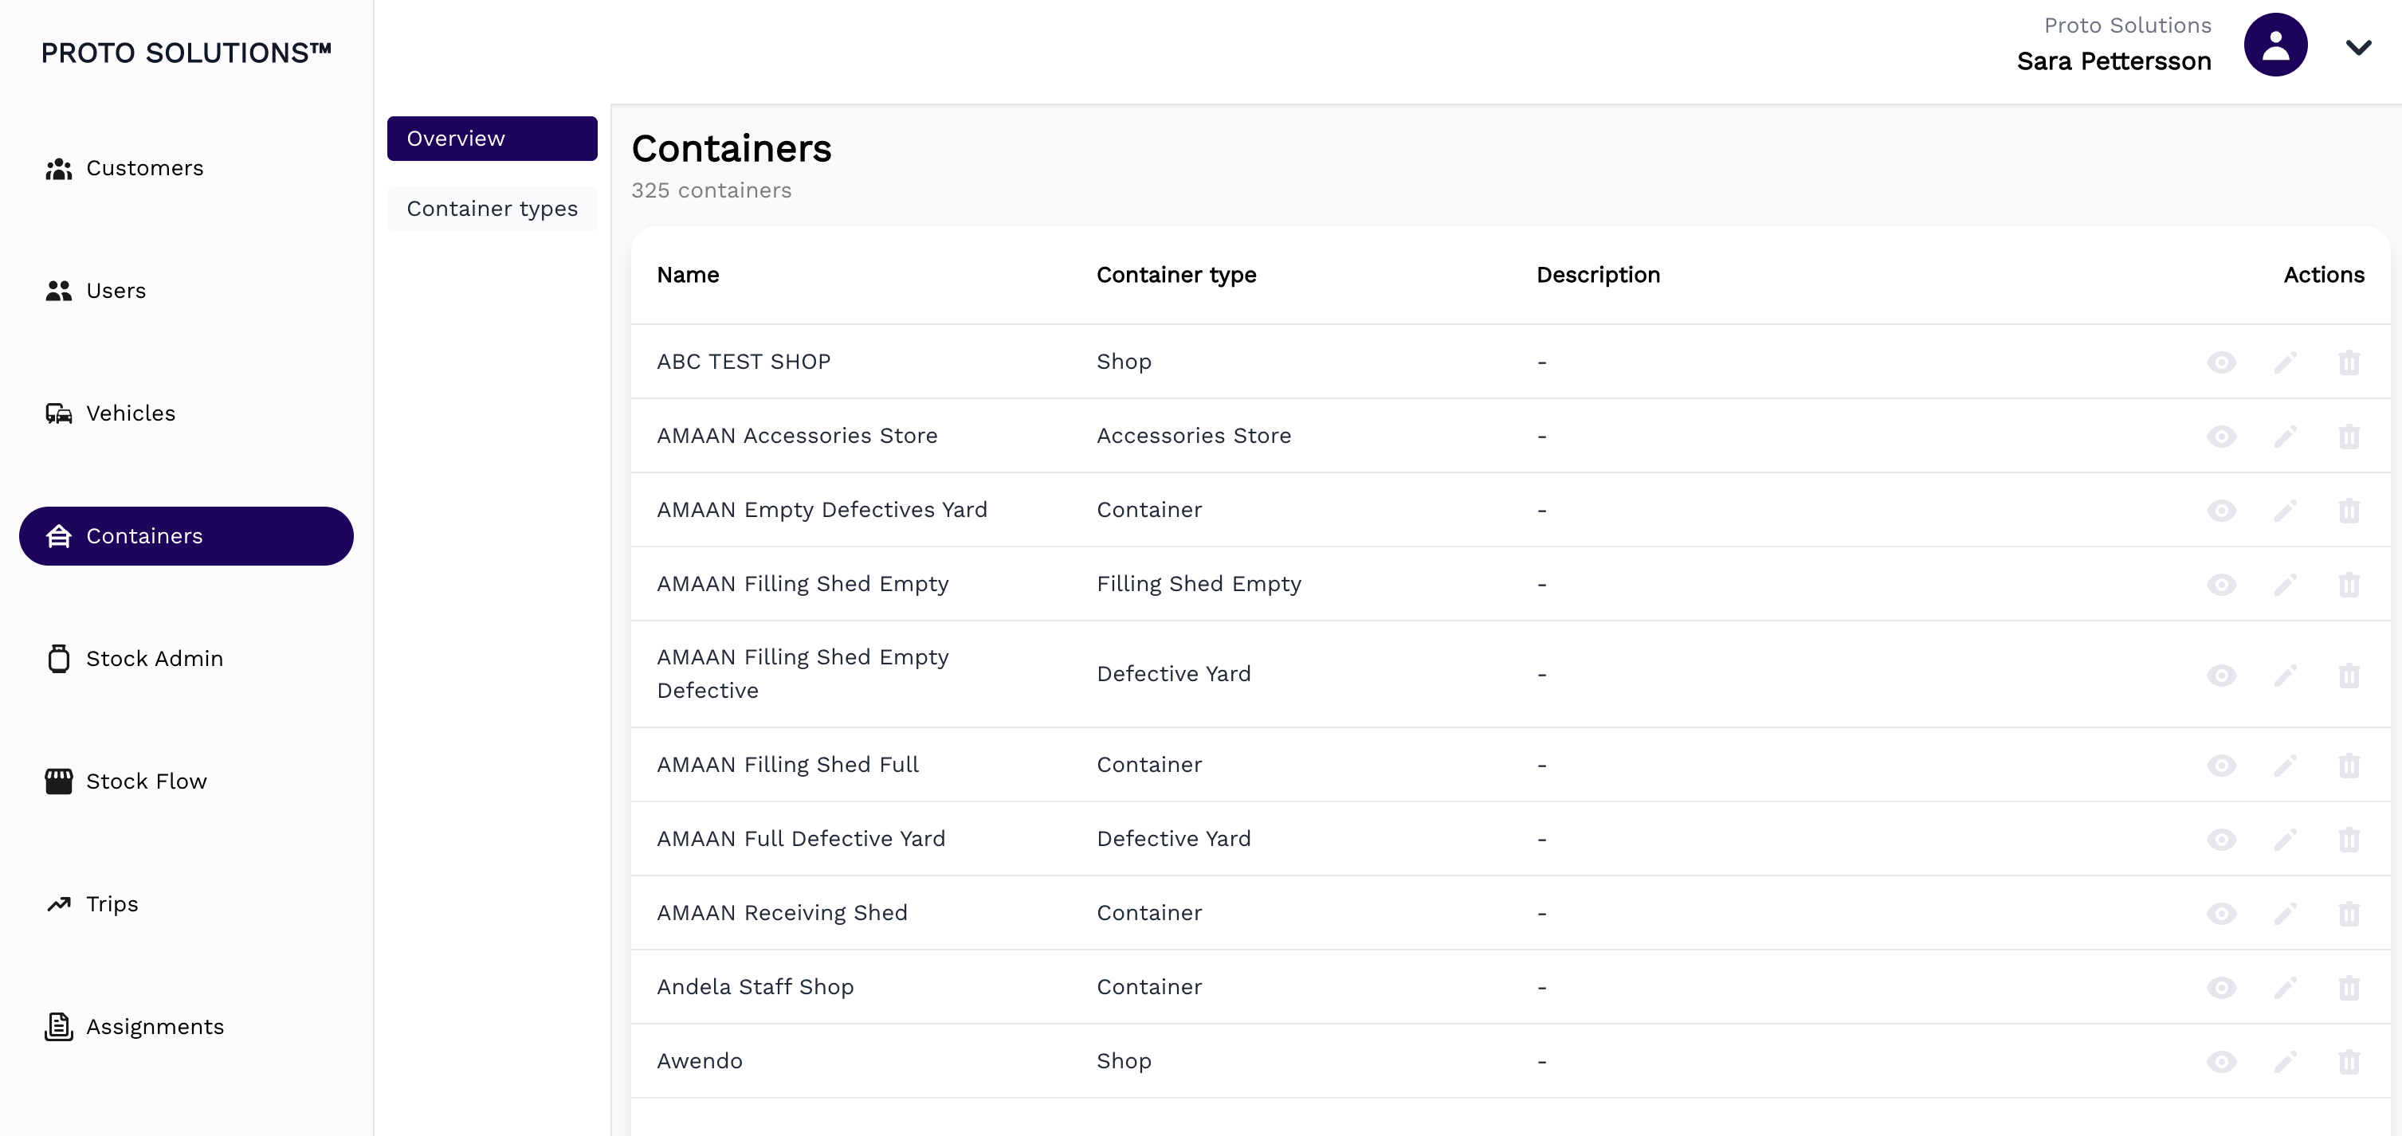Delete the Awendo container

pyautogui.click(x=2349, y=1061)
